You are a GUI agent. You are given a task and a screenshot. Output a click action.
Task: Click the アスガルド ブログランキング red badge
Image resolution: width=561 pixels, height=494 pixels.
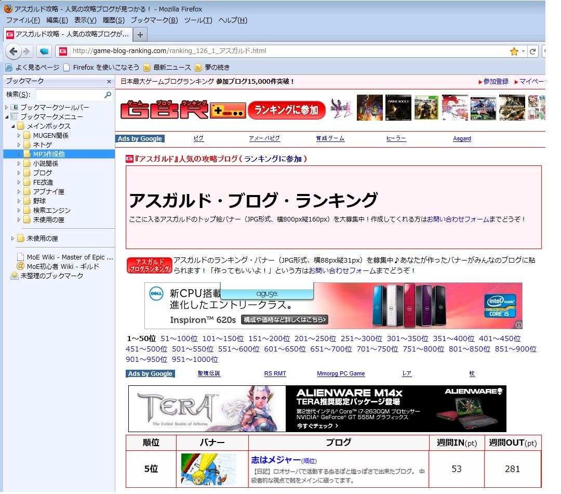[x=150, y=265]
